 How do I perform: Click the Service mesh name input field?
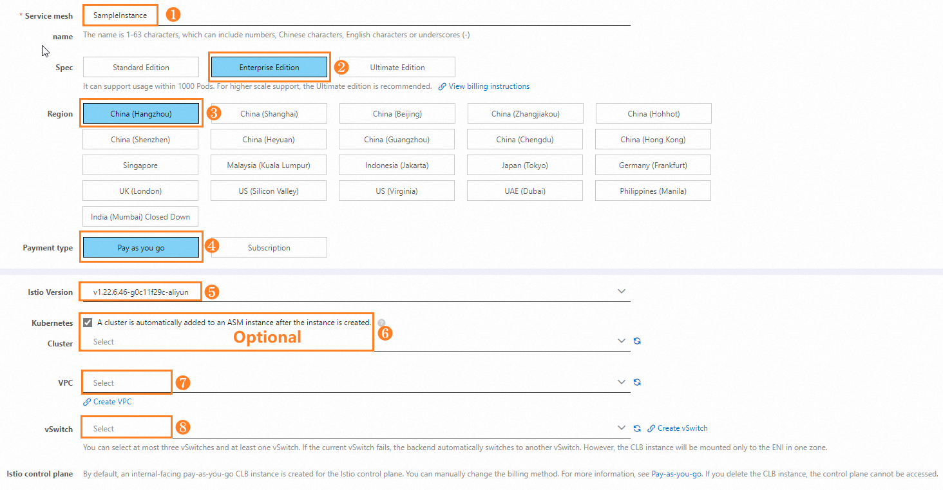[x=356, y=15]
